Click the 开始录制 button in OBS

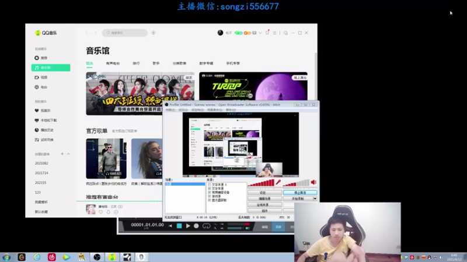point(298,199)
